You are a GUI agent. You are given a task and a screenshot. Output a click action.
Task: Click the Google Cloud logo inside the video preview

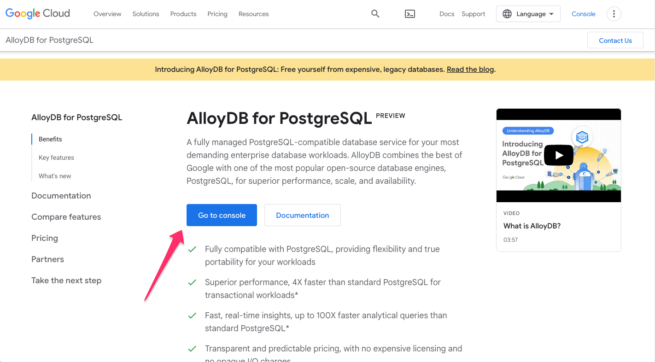(x=513, y=176)
